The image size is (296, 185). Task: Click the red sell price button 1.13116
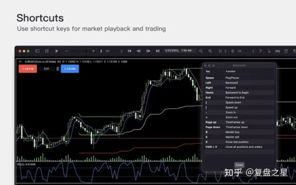click(x=29, y=69)
